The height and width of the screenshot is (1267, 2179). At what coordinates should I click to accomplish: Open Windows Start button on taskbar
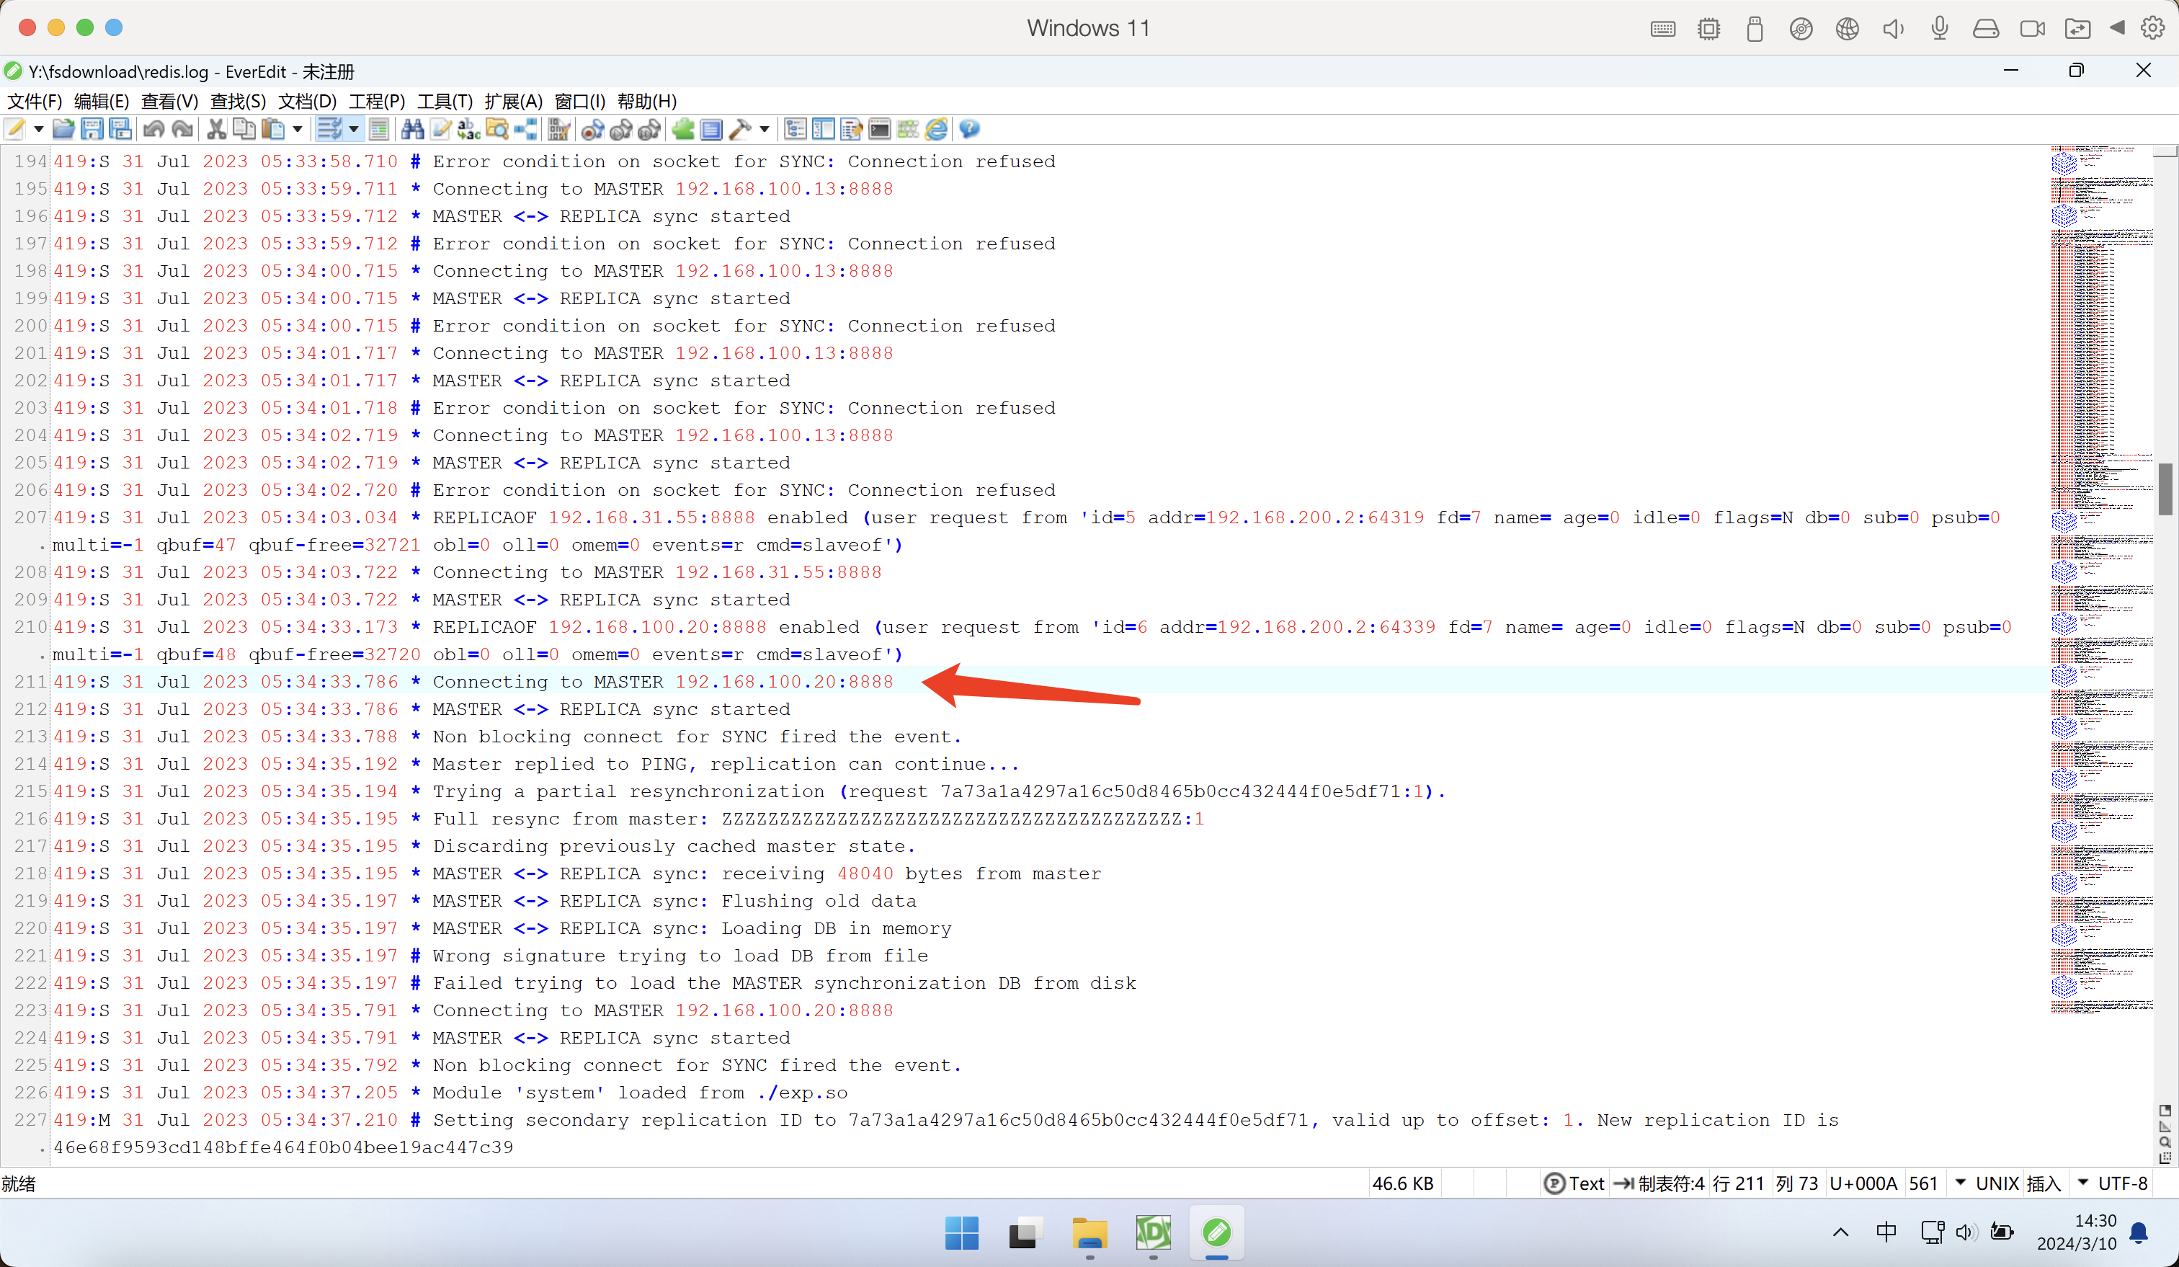point(961,1232)
